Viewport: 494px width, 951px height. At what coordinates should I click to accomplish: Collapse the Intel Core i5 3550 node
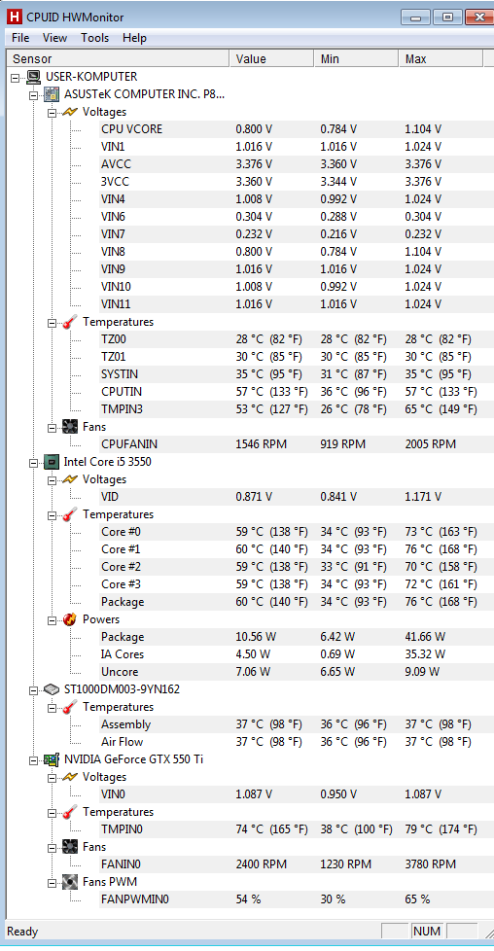[33, 463]
